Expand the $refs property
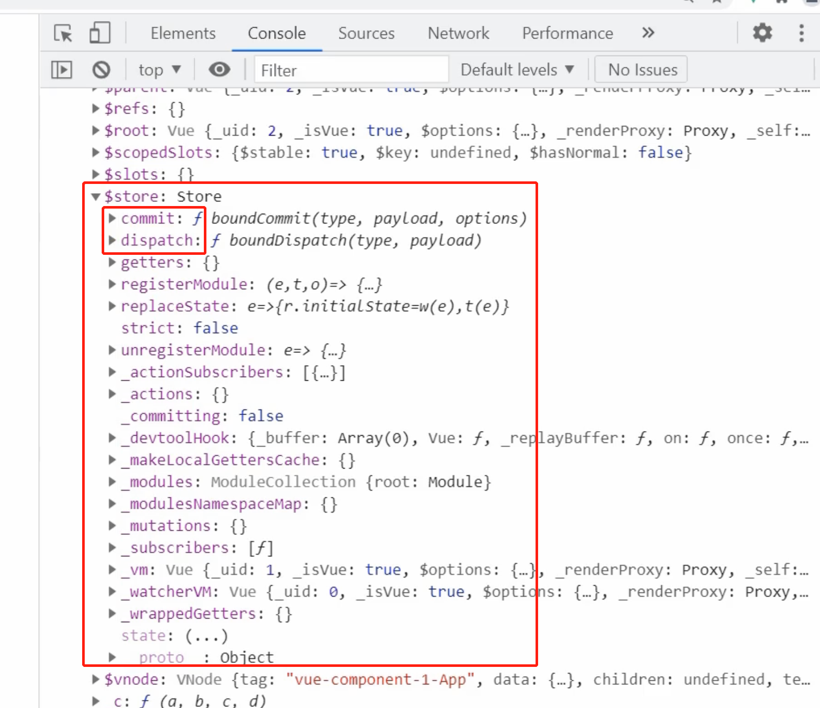 (96, 108)
